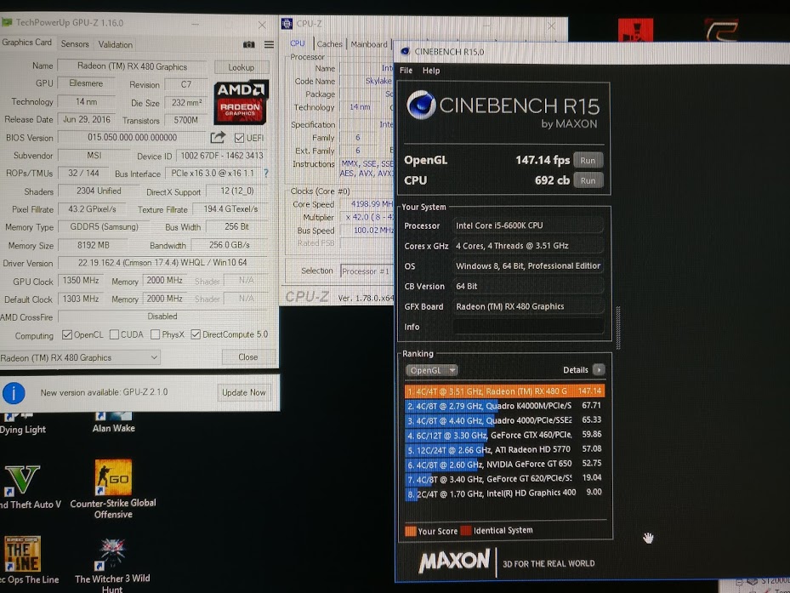Click the BIOS Version value field
The height and width of the screenshot is (593, 790).
pos(132,137)
